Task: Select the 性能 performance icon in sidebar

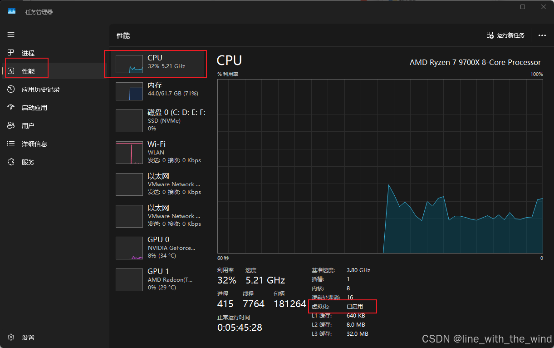Action: [x=11, y=71]
